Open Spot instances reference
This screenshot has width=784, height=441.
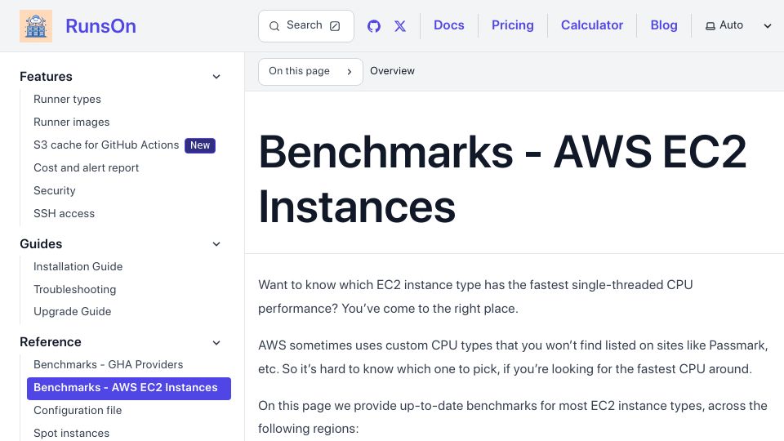[x=72, y=433]
